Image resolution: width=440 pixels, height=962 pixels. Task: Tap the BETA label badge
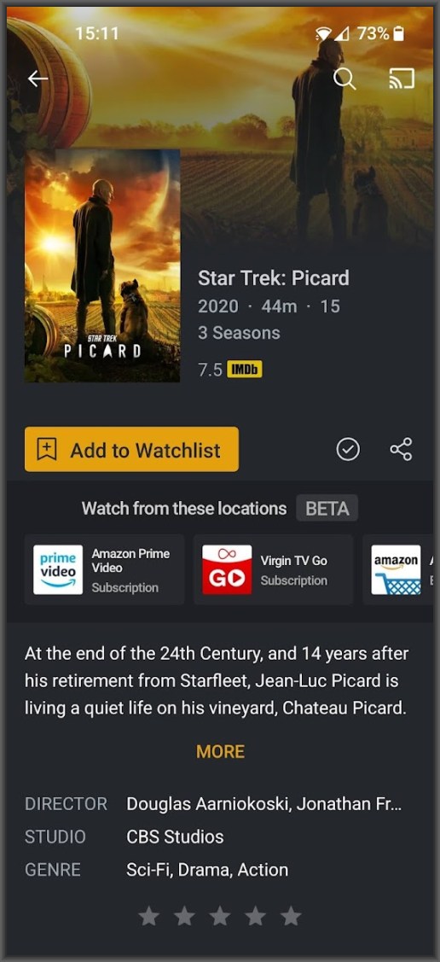coord(327,509)
